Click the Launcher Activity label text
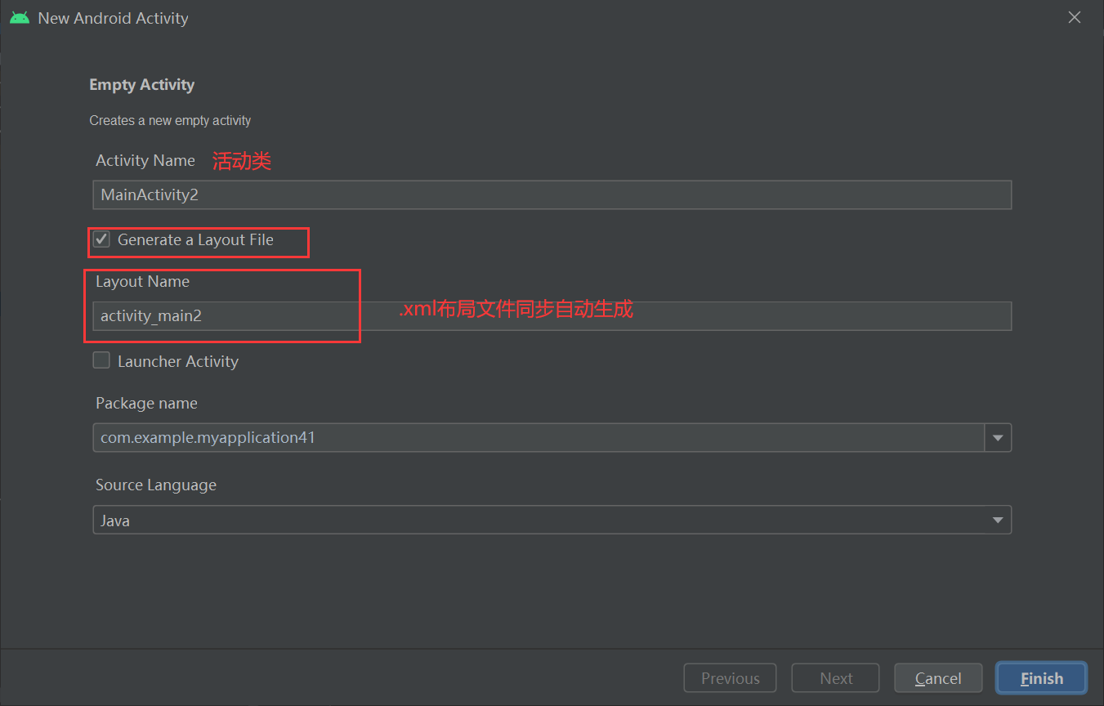Image resolution: width=1104 pixels, height=706 pixels. (x=178, y=360)
